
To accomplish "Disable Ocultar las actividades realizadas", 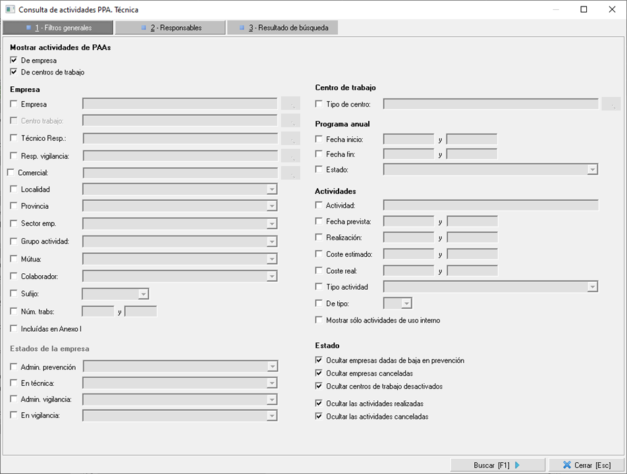I will pyautogui.click(x=319, y=404).
